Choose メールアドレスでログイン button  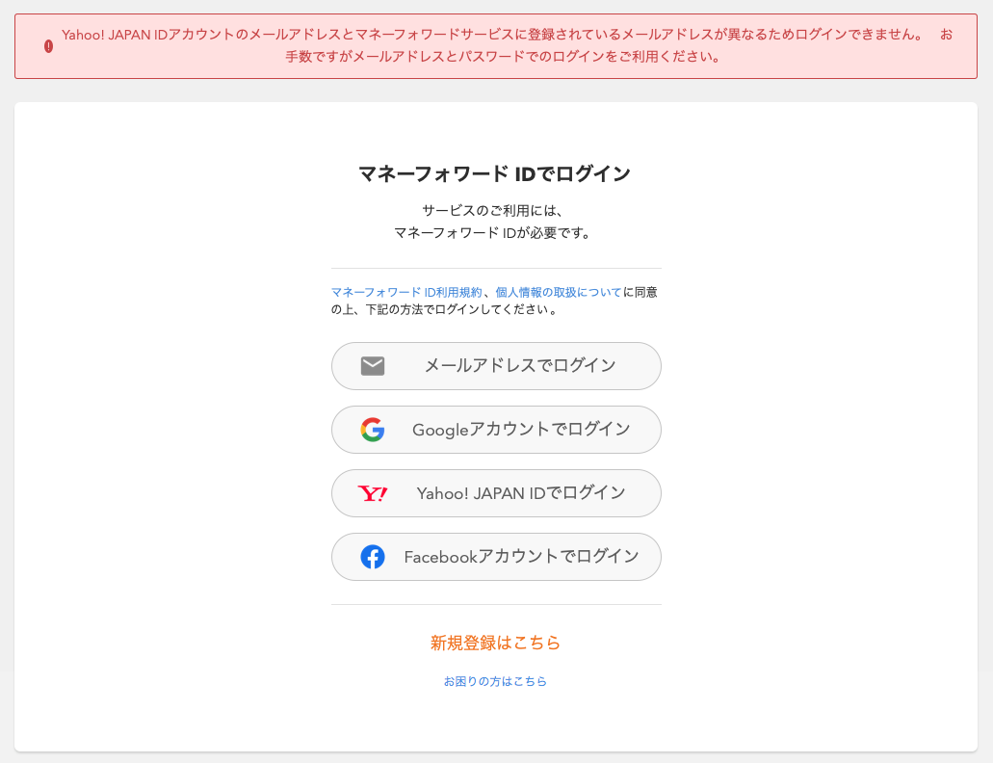tap(496, 366)
